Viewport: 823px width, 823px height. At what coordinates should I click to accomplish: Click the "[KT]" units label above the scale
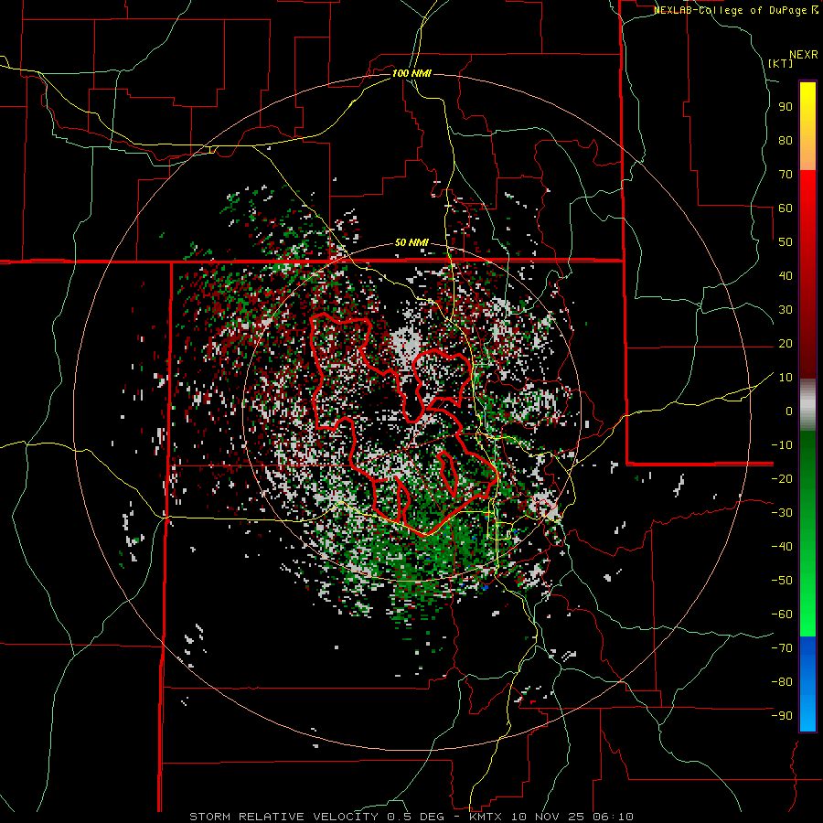coord(780,63)
